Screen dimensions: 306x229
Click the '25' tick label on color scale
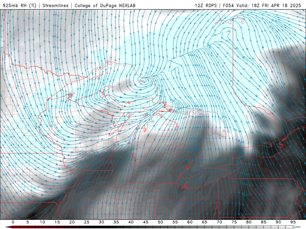click(x=87, y=222)
